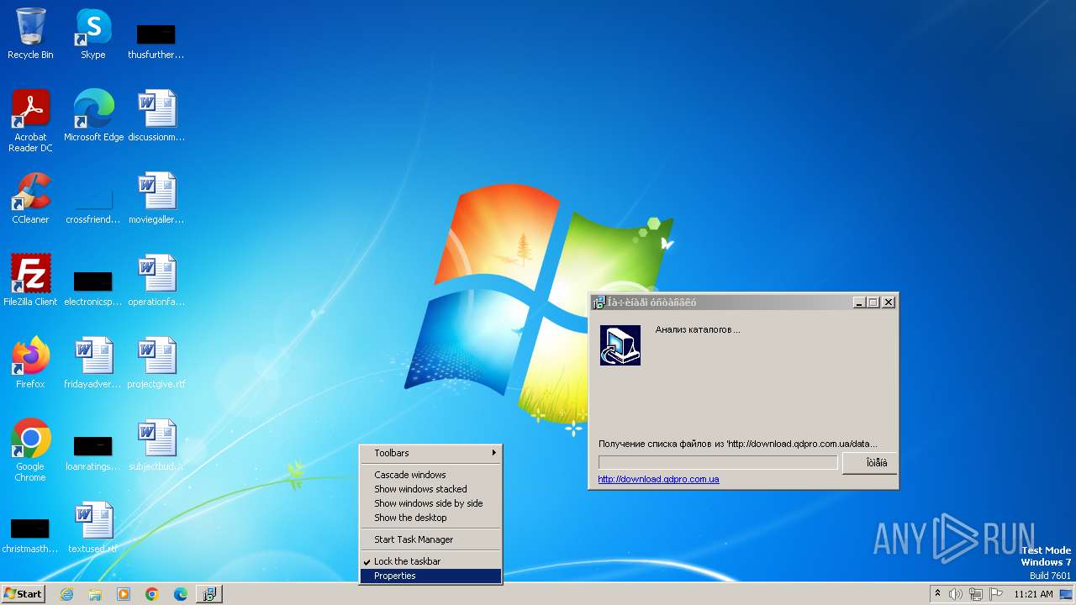Select textused.rtf document icon
This screenshot has height=605, width=1076.
(x=93, y=528)
